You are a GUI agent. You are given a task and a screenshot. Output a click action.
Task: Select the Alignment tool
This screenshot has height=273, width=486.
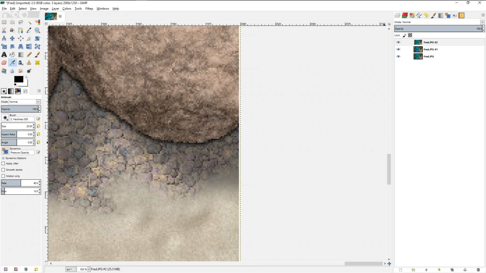click(x=21, y=39)
